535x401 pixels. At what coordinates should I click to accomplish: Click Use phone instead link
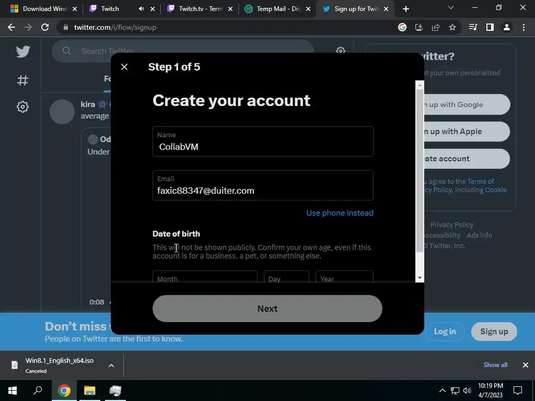(x=340, y=213)
